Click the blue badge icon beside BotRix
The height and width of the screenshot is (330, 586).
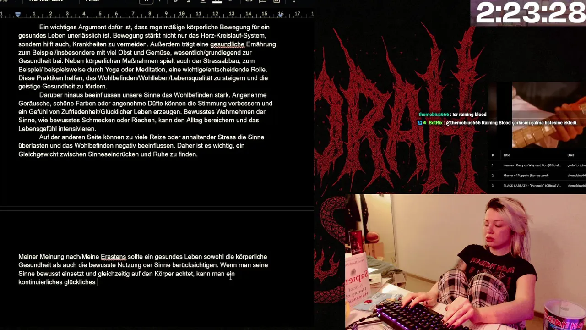420,123
